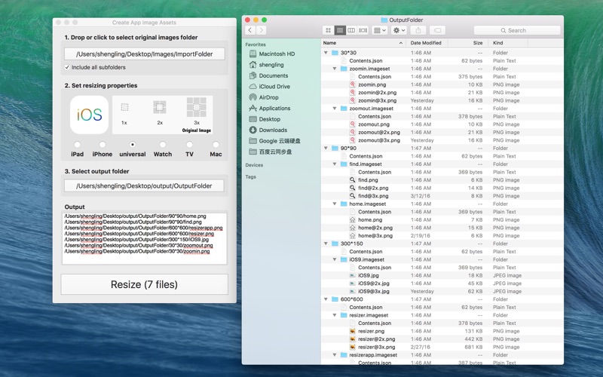Click the Finder share button

pyautogui.click(x=418, y=30)
